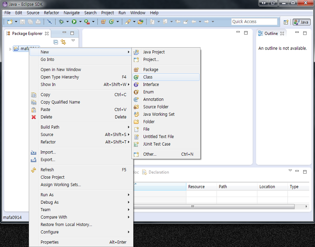Expand the Configure submenu

[x=81, y=232]
